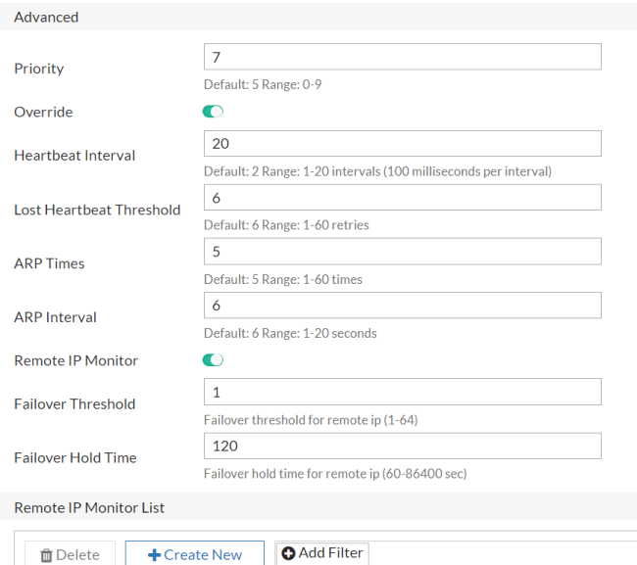The width and height of the screenshot is (637, 565).
Task: Click the plus icon on Create New
Action: [154, 555]
